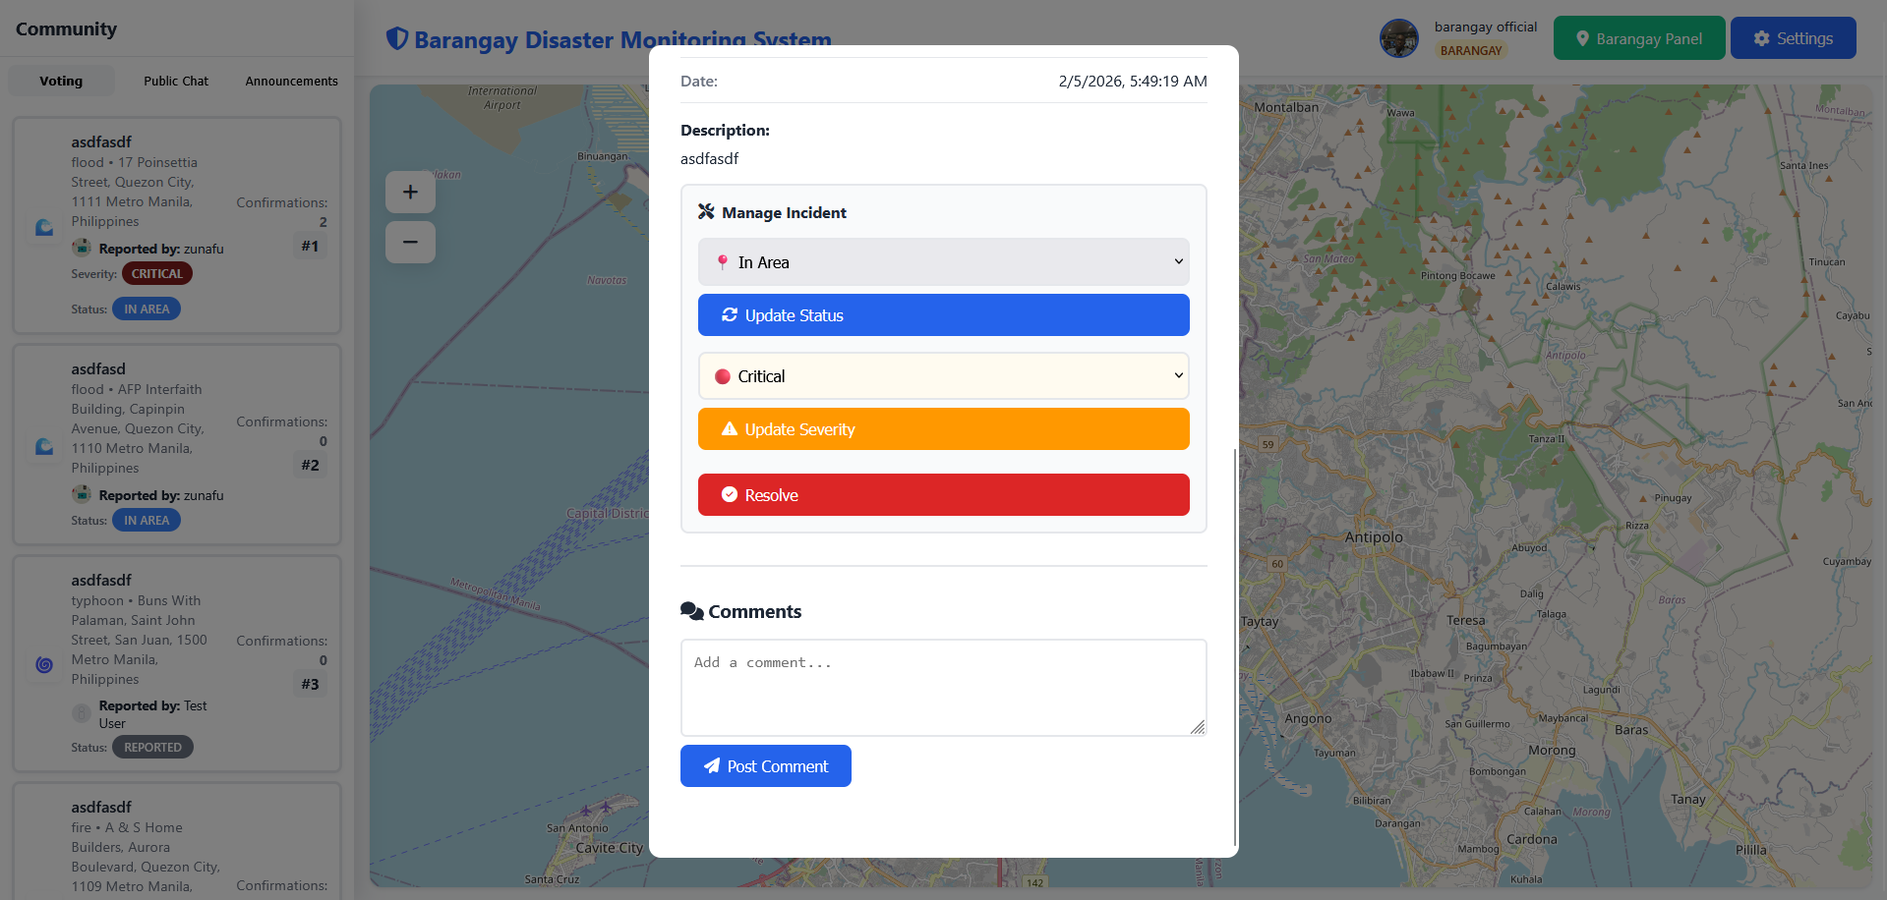Click the typhoon spiral icon on incident #3

point(44,665)
